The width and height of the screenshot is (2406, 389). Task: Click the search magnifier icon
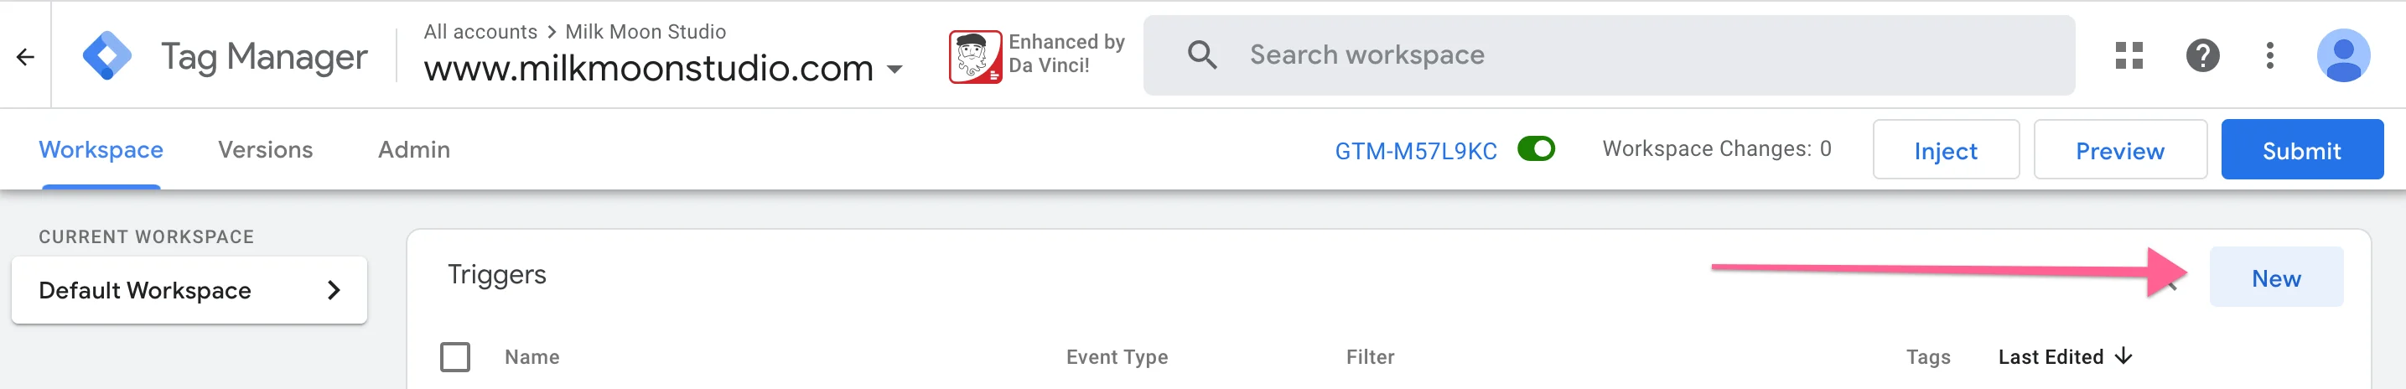1201,55
